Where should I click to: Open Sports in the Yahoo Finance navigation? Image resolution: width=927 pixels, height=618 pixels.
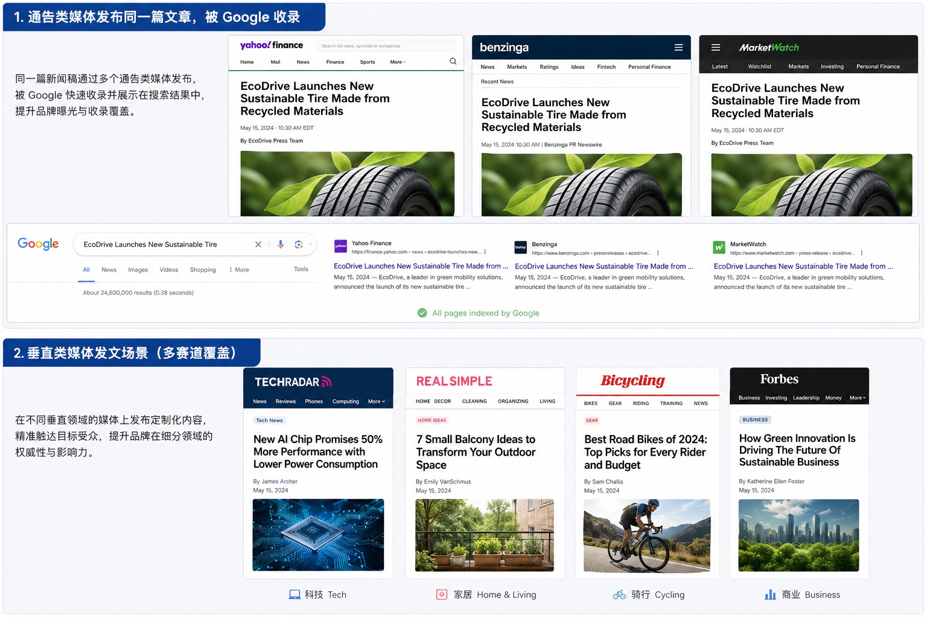click(368, 62)
